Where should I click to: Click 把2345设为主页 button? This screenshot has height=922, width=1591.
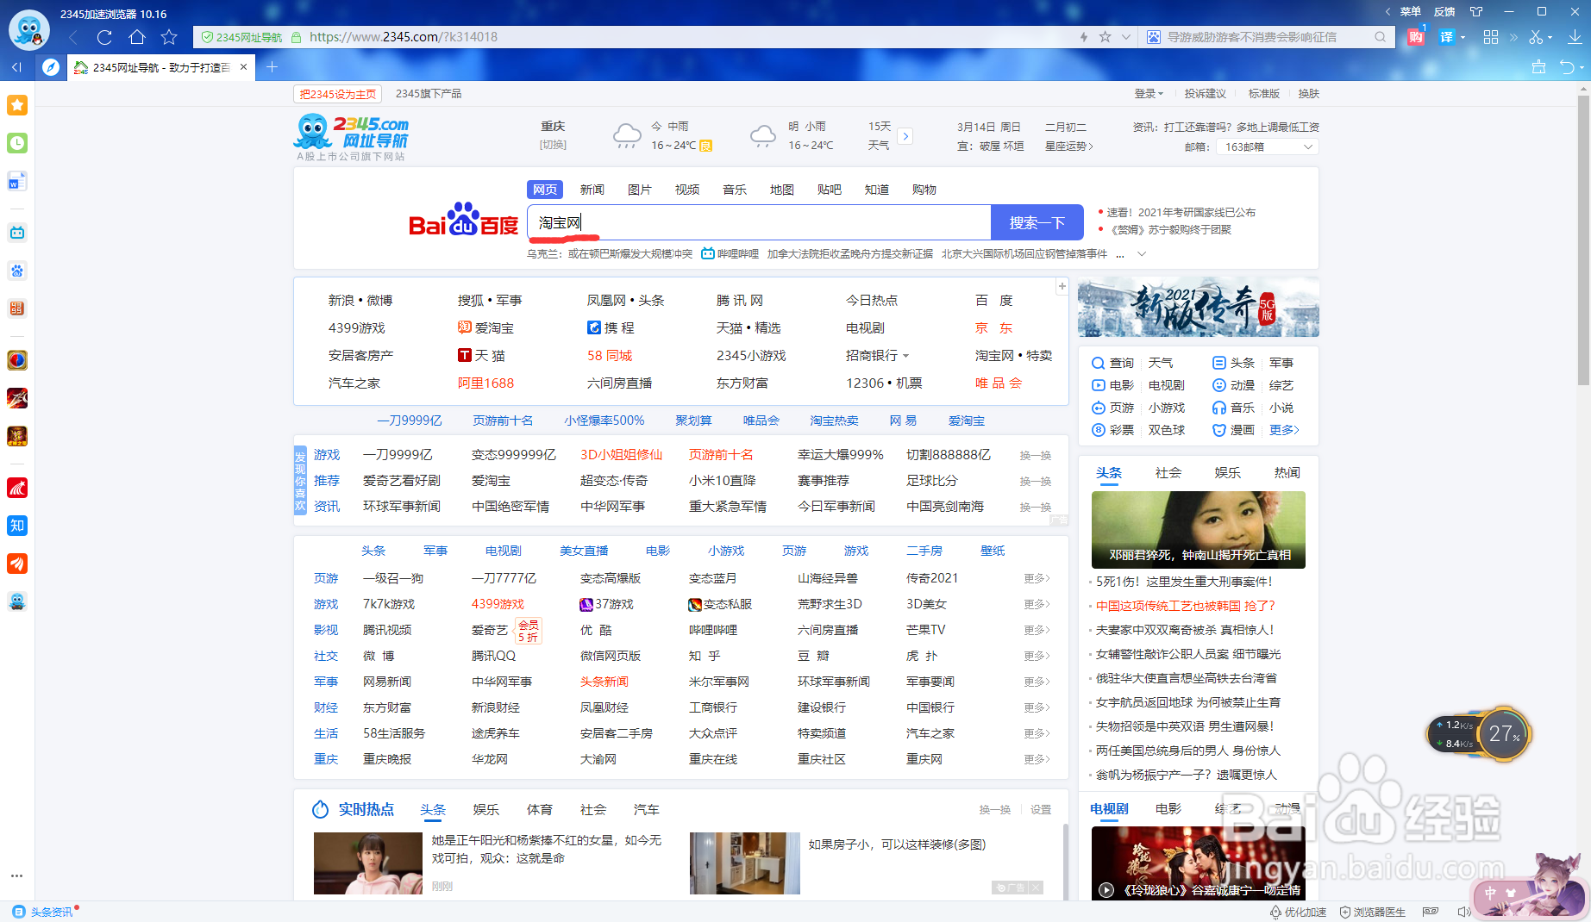click(338, 94)
